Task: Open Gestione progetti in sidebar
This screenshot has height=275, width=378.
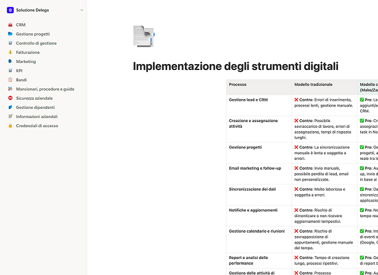Action: click(x=33, y=34)
